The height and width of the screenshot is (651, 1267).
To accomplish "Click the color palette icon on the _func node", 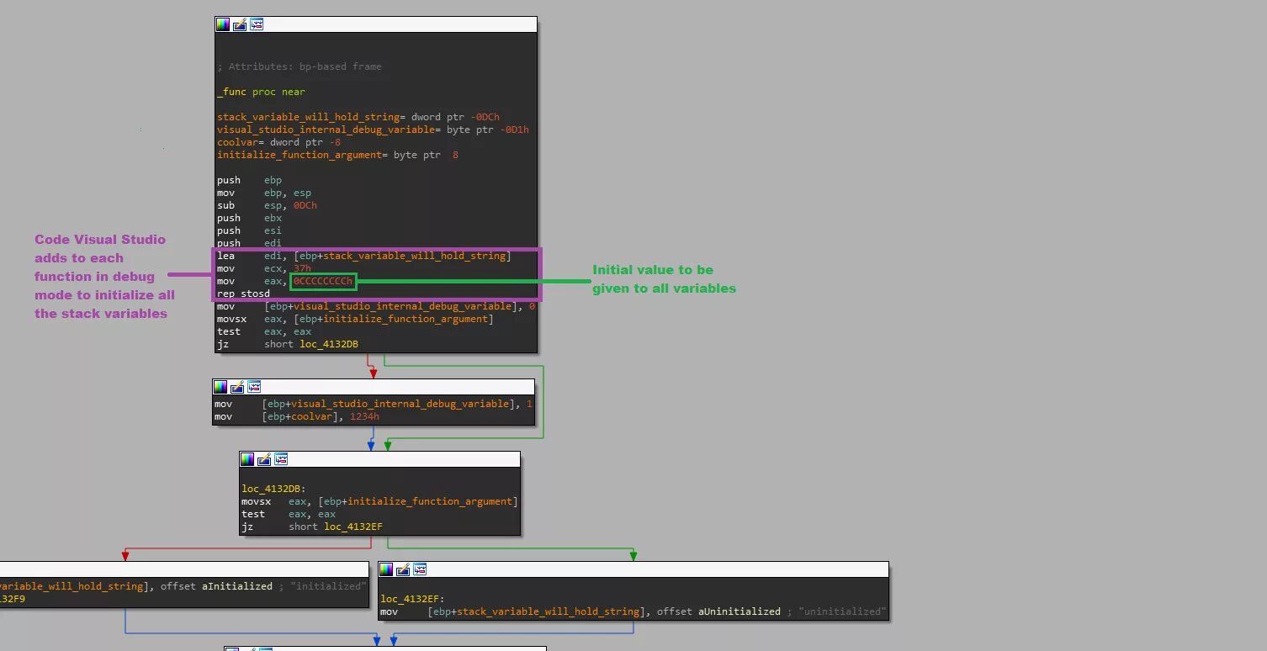I will [x=223, y=24].
